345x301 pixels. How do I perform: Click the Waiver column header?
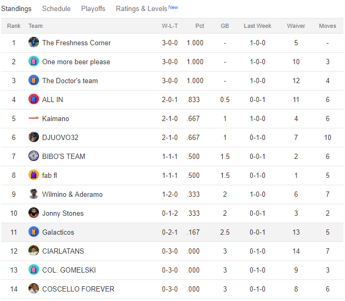point(296,26)
